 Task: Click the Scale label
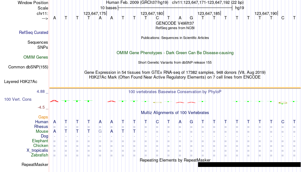pyautogui.click(x=43, y=8)
